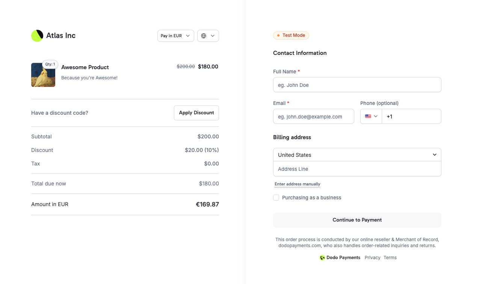
Task: Click the Test Mode badge
Action: (x=291, y=35)
